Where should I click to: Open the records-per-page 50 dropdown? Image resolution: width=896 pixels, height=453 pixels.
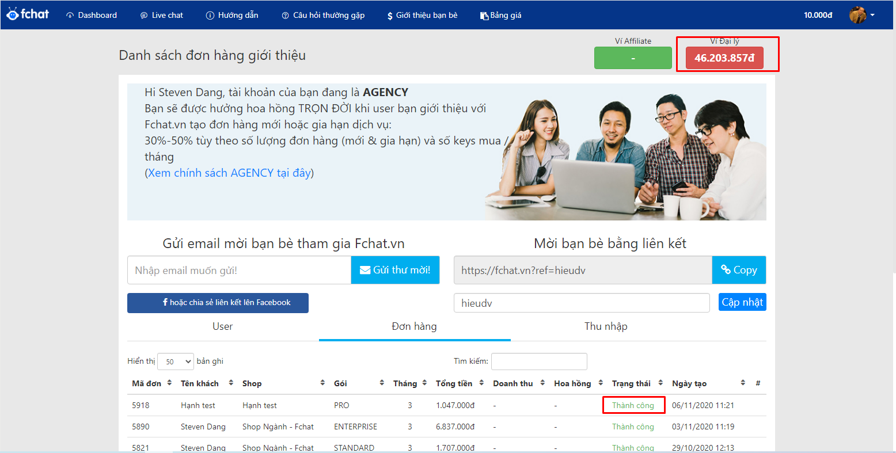click(x=176, y=361)
